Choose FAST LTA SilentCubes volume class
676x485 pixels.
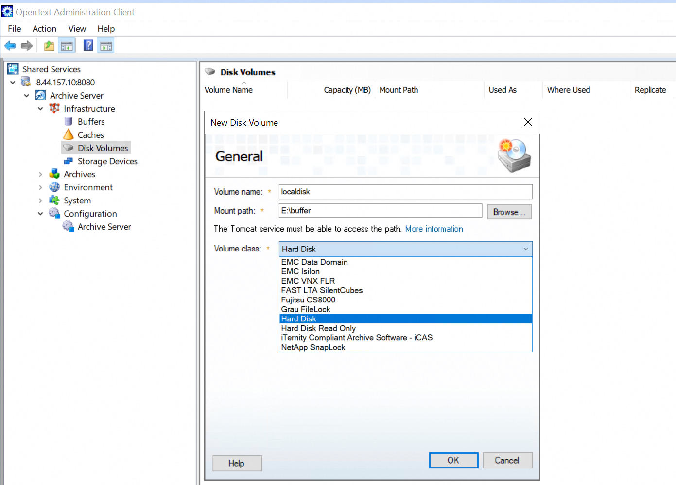tap(406, 290)
